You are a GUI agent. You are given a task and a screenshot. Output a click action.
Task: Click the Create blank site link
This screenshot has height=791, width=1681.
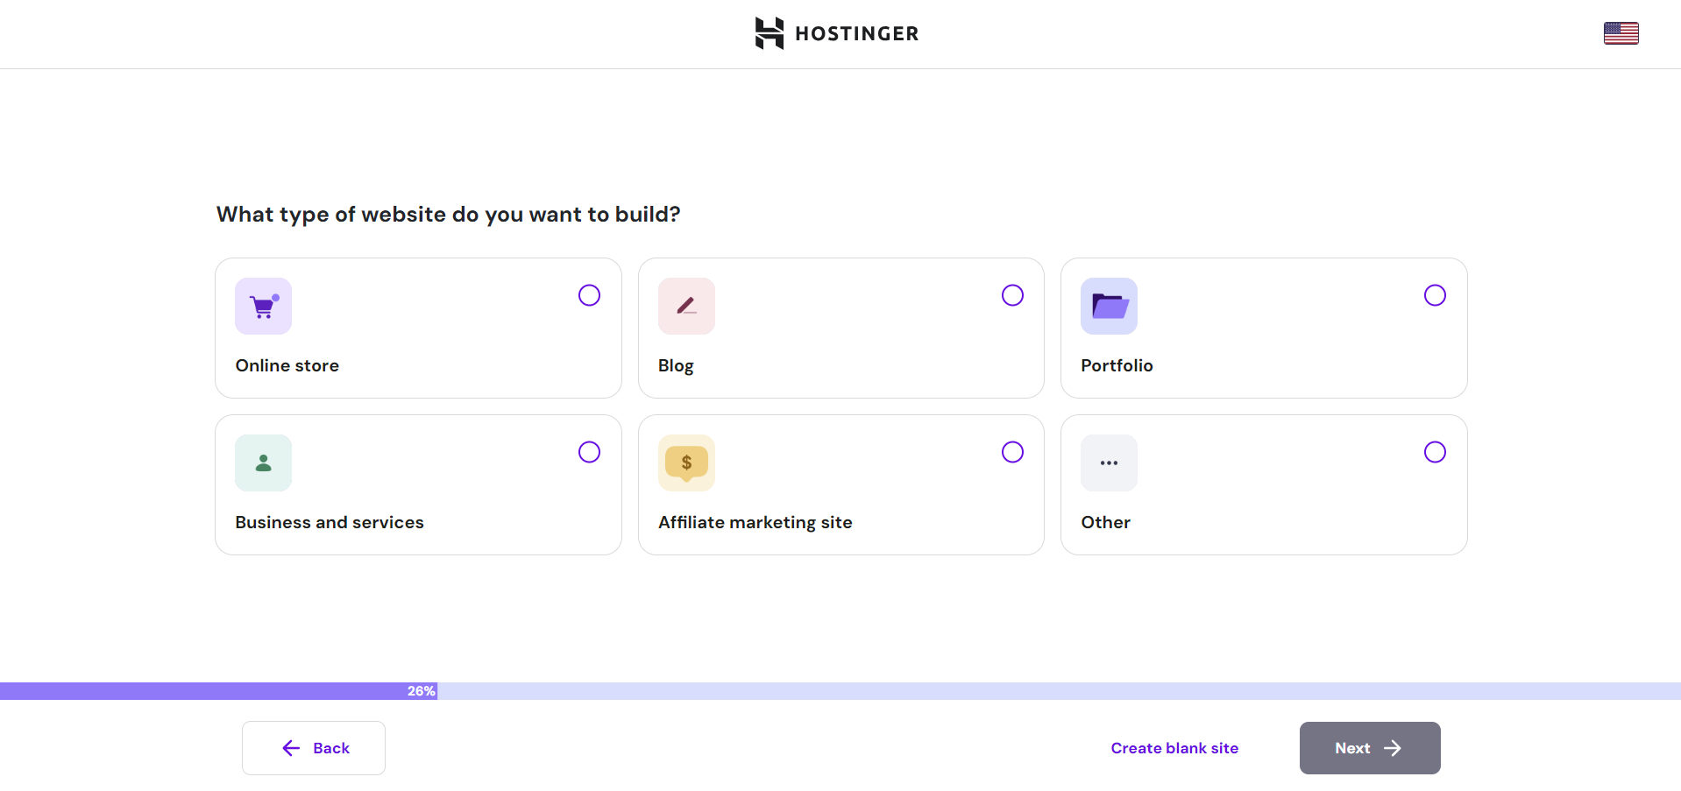(1174, 748)
